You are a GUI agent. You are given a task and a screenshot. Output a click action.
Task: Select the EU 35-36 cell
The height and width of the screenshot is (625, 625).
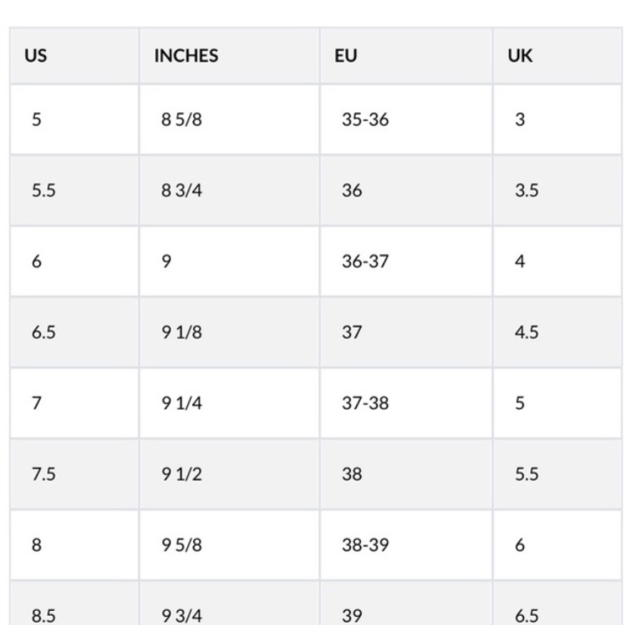406,119
